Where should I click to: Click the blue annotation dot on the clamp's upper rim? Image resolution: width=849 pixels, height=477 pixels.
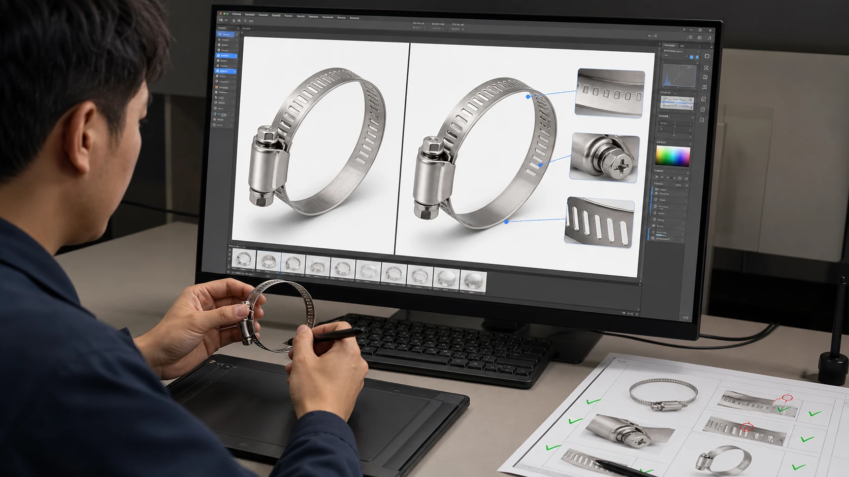(528, 96)
